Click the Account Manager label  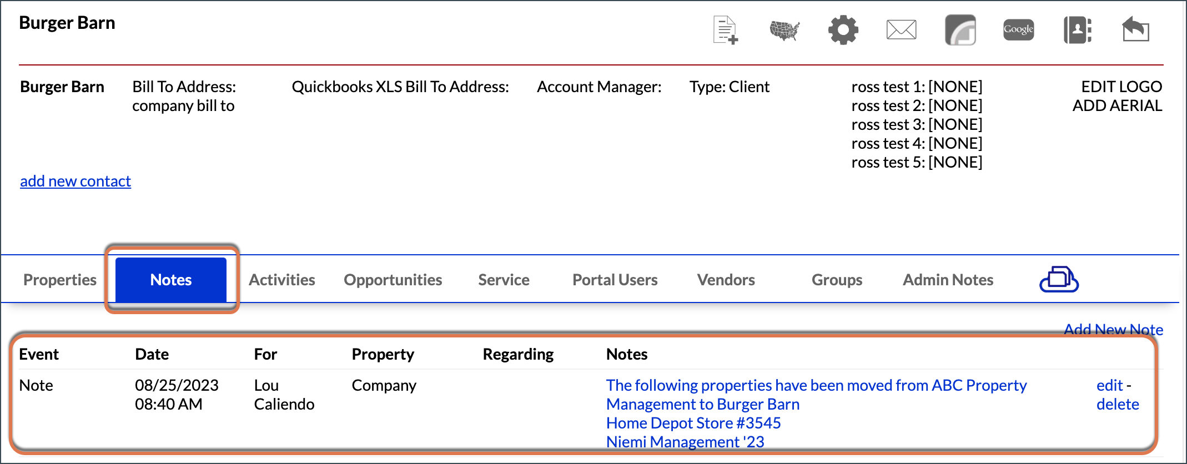coord(599,87)
